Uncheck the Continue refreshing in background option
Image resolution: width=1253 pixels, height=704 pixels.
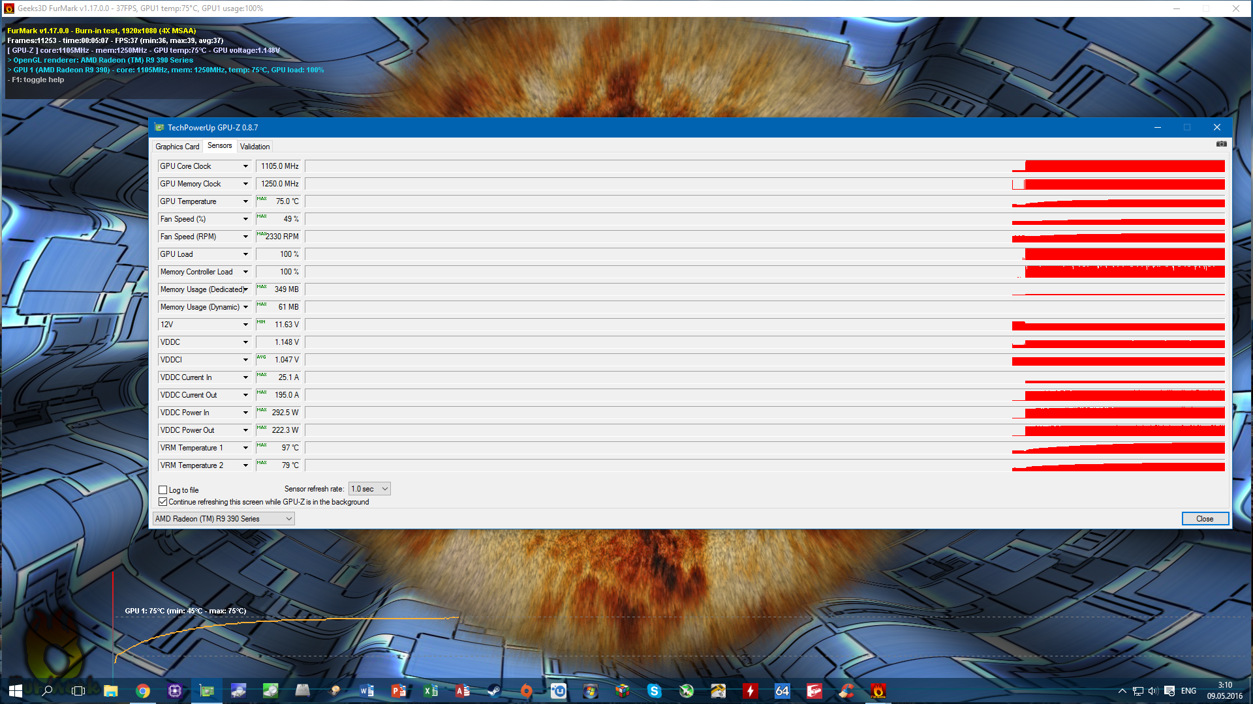163,502
